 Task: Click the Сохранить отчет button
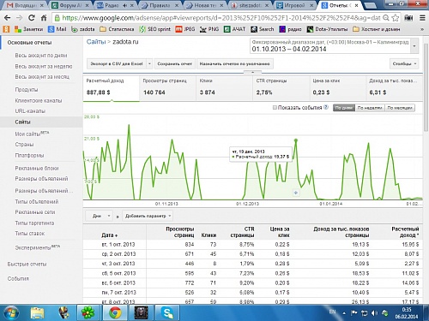click(x=174, y=63)
